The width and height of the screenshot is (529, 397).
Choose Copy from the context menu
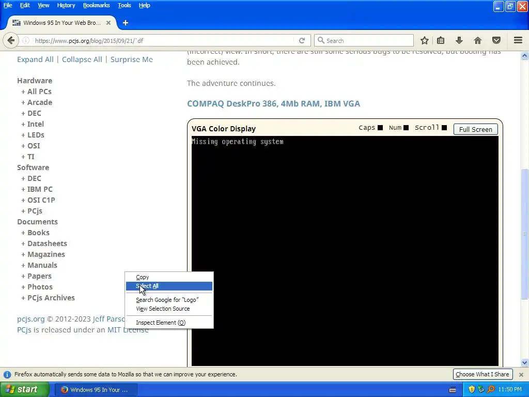pos(169,277)
